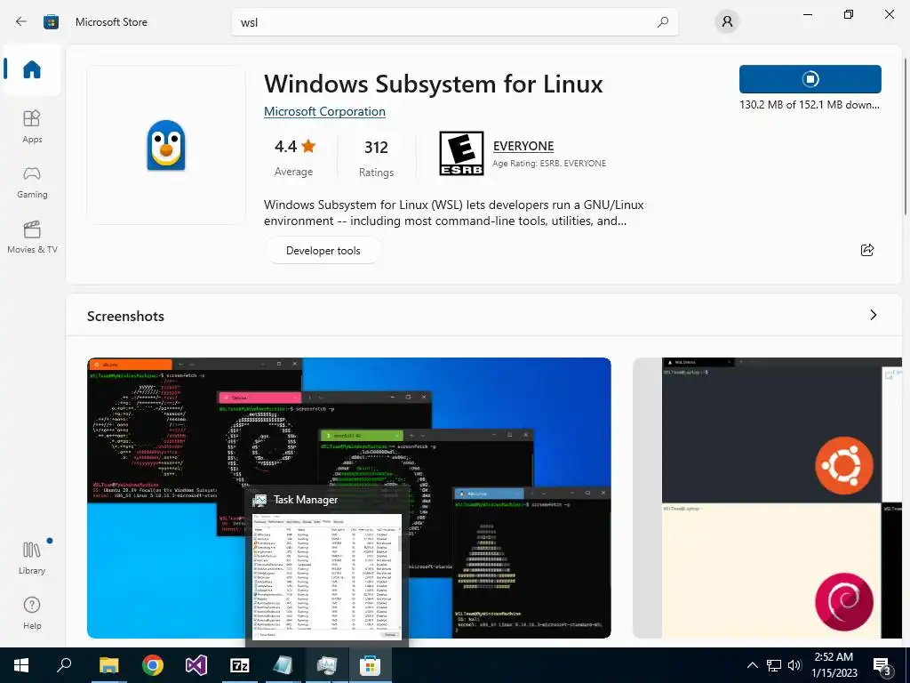The height and width of the screenshot is (683, 910).
Task: Expand Screenshots with the chevron arrow
Action: 873,315
